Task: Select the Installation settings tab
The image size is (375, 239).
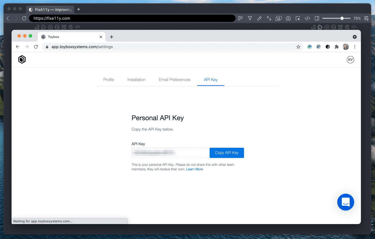Action: (136, 80)
